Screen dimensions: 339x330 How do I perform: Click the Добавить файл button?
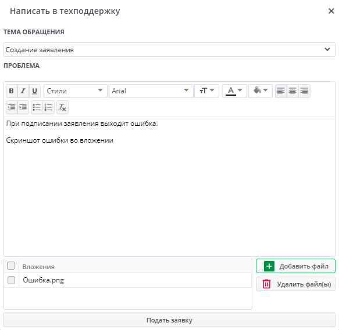click(295, 266)
